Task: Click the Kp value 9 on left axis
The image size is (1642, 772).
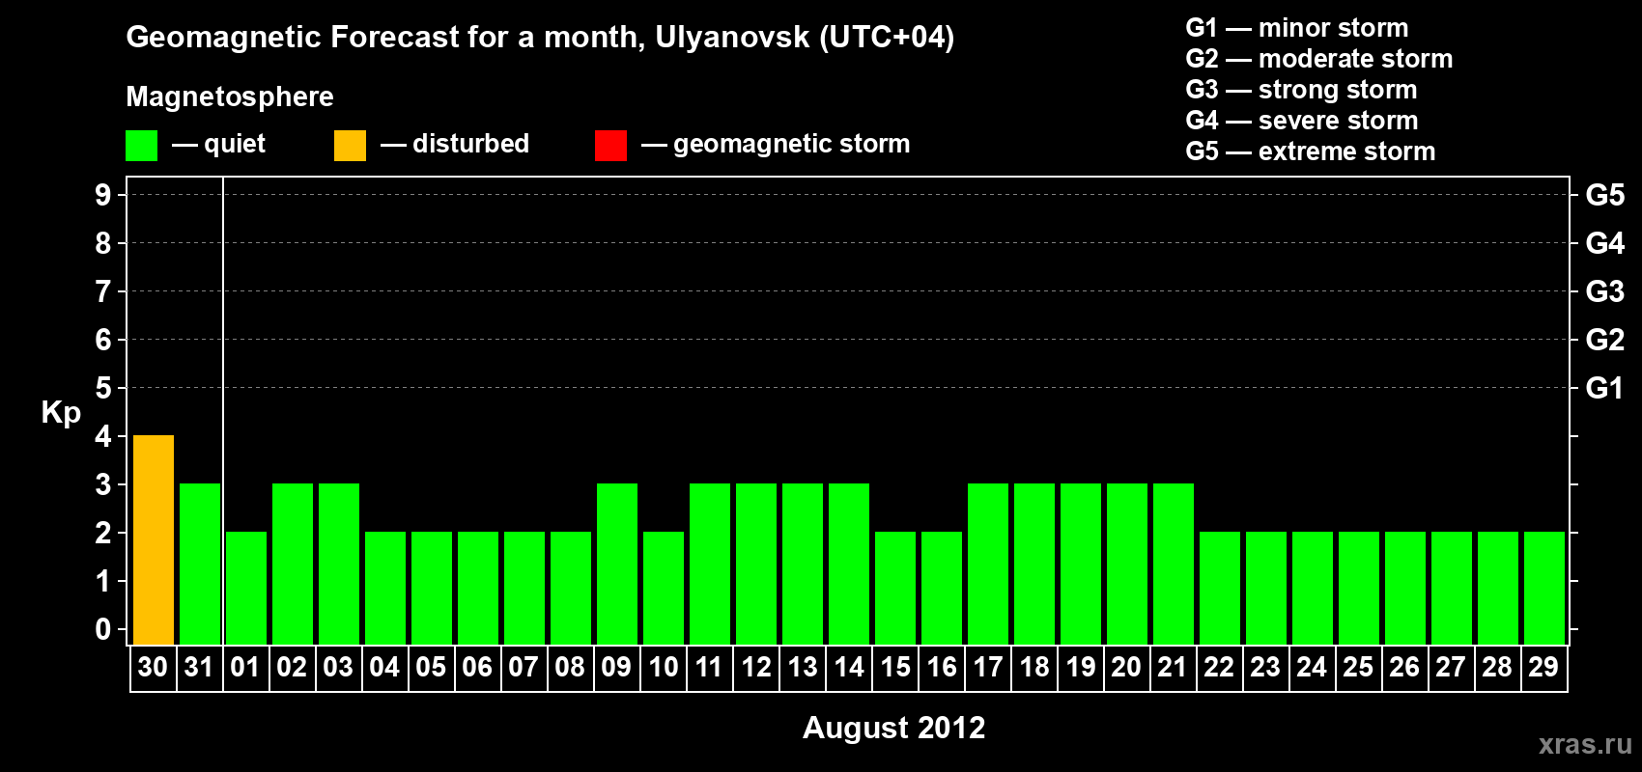Action: point(103,195)
